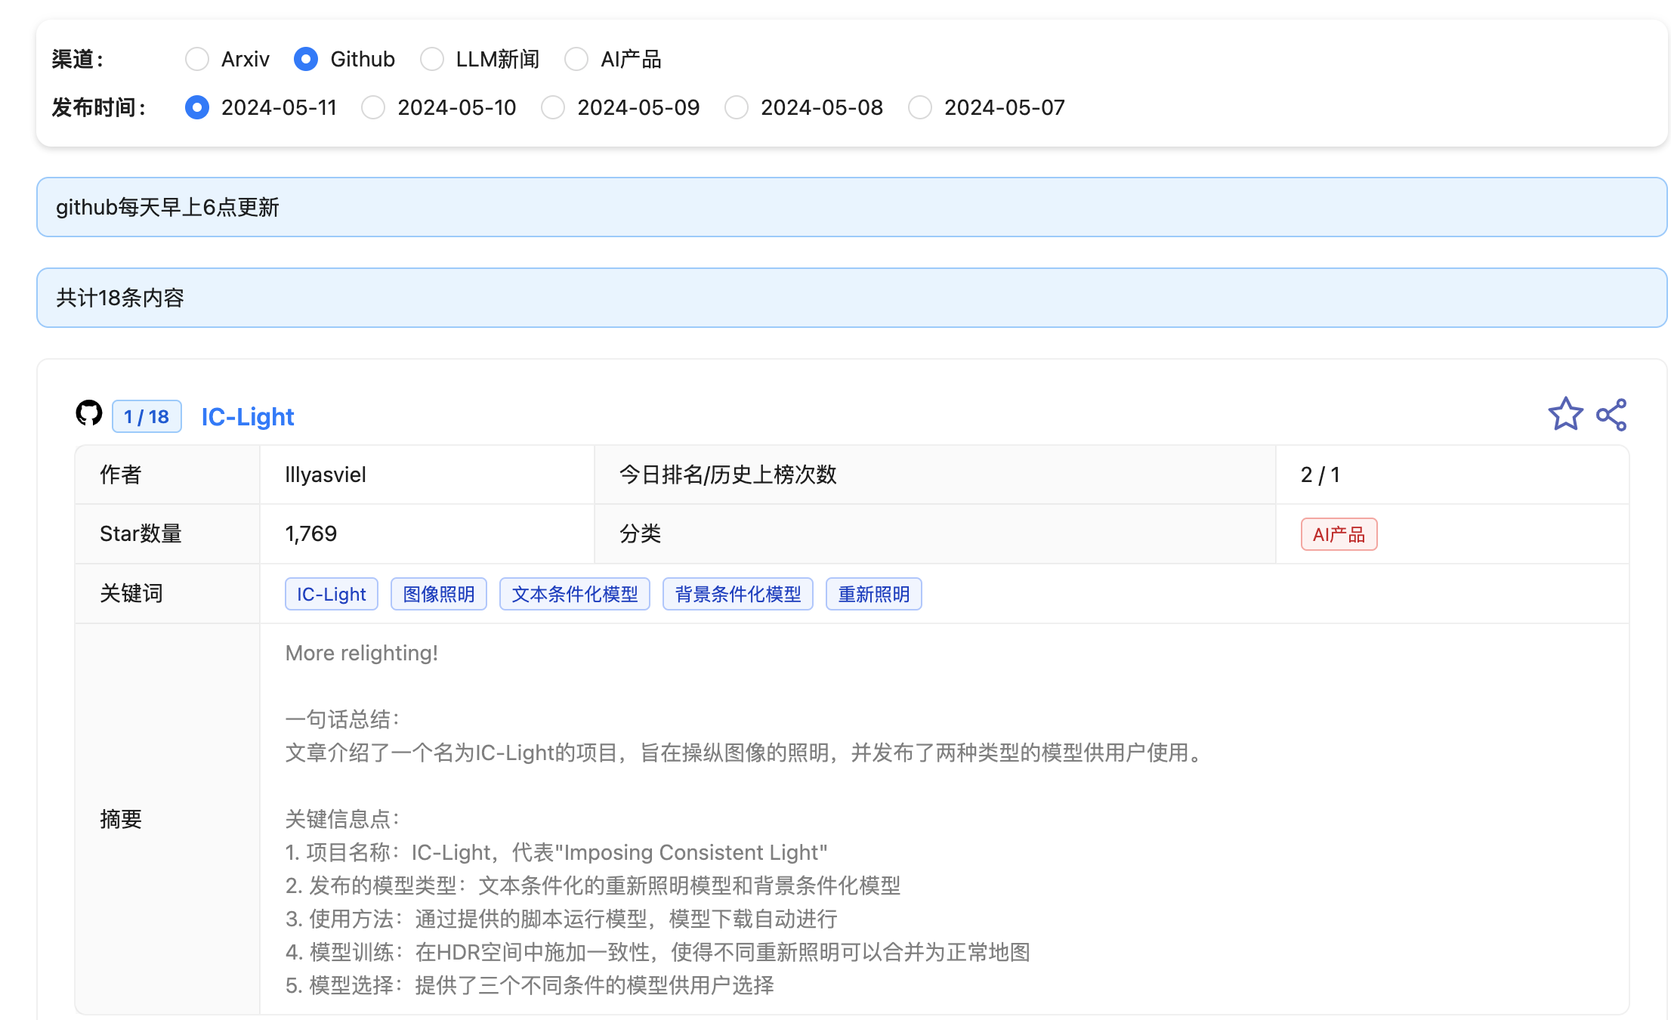Click the 共计18条内容 banner
1671x1020 pixels.
pos(851,298)
